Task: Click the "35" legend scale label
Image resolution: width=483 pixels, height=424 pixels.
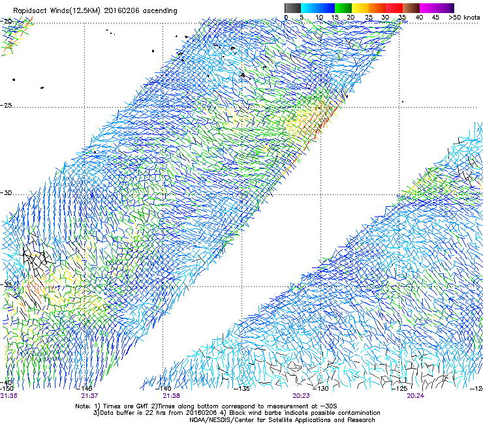Action: pos(401,17)
